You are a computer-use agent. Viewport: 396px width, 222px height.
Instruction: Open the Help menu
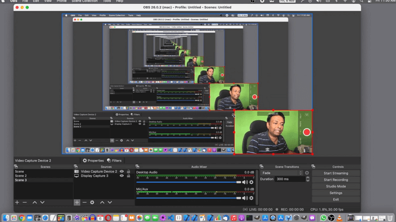[x=120, y=1]
